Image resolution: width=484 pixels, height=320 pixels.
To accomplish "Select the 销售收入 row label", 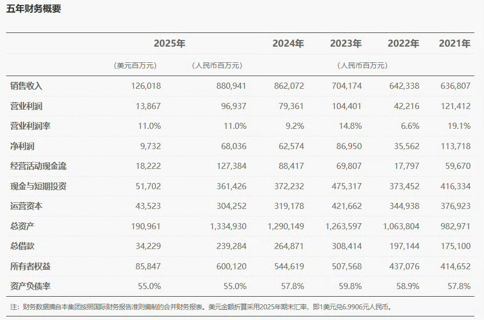I will pos(25,86).
